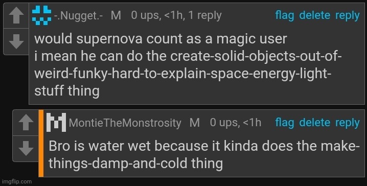
Task: Open the -.Nugget.- user profile link
Action: click(x=78, y=16)
